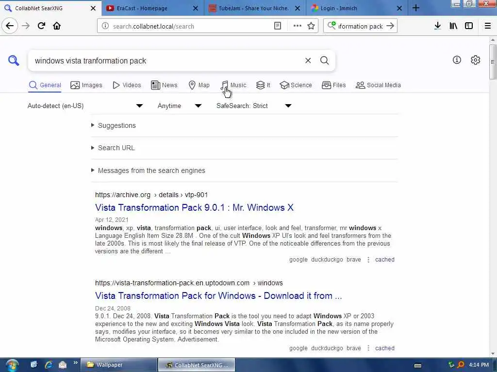Bookmark this page with the star icon

[311, 26]
